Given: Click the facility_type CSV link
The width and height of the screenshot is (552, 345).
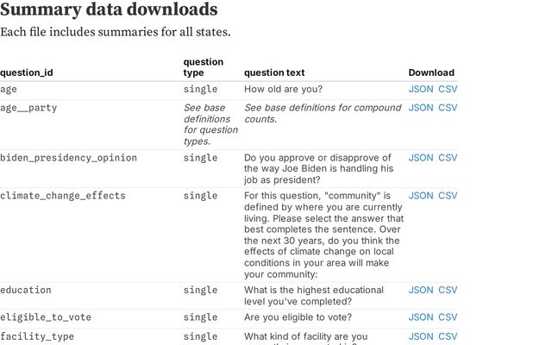Looking at the screenshot, I should [x=448, y=336].
